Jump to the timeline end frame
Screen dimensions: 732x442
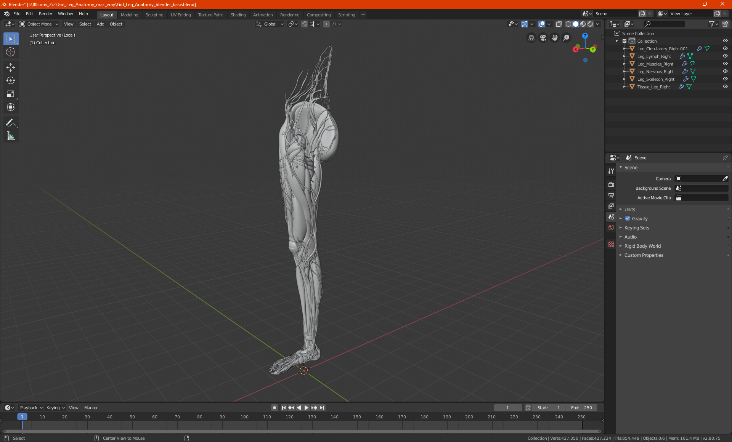click(x=322, y=408)
